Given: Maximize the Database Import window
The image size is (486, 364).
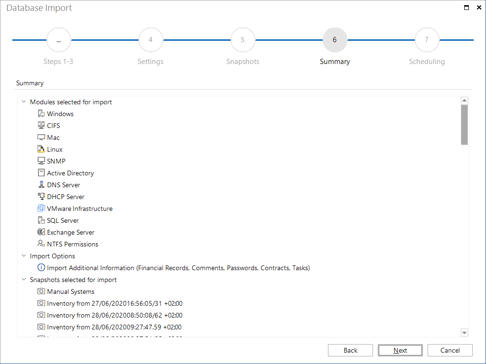Looking at the screenshot, I should point(467,8).
